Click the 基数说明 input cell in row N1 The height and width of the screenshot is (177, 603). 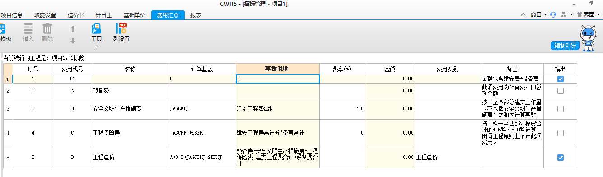pyautogui.click(x=277, y=79)
